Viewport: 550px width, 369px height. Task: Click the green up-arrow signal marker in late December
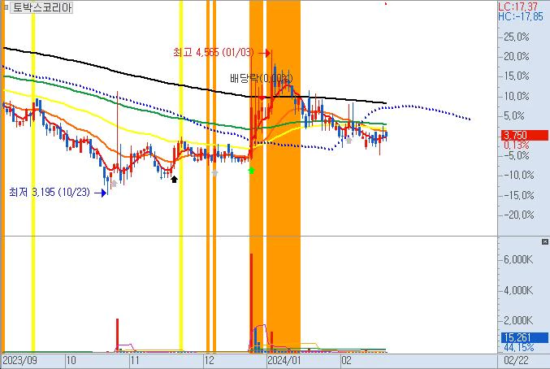coord(251,171)
